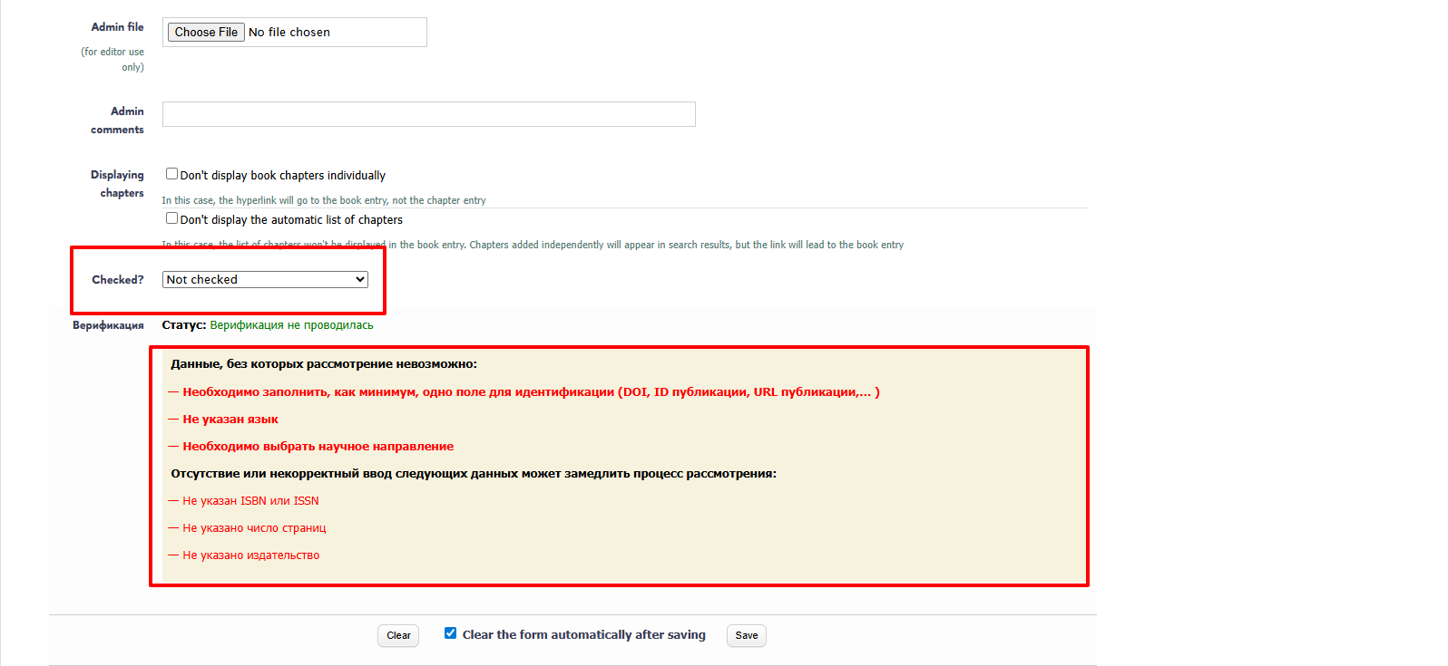The width and height of the screenshot is (1448, 666).
Task: Click the 'Checked?' field label
Action: [117, 280]
